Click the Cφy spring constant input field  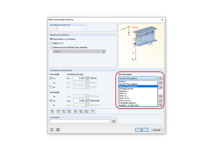pyautogui.click(x=79, y=101)
